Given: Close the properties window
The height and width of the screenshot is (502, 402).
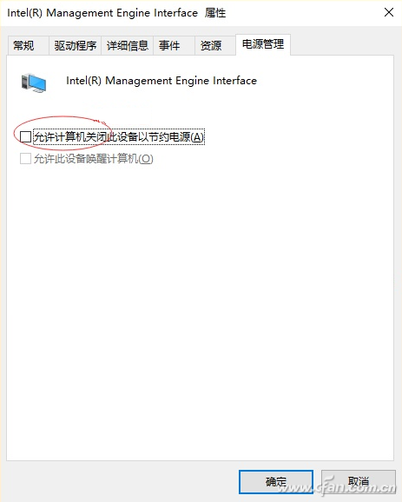Looking at the screenshot, I should click(389, 12).
